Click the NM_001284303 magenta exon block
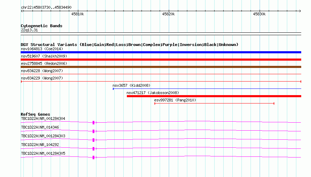The height and width of the screenshot is (177, 311). 93,140
